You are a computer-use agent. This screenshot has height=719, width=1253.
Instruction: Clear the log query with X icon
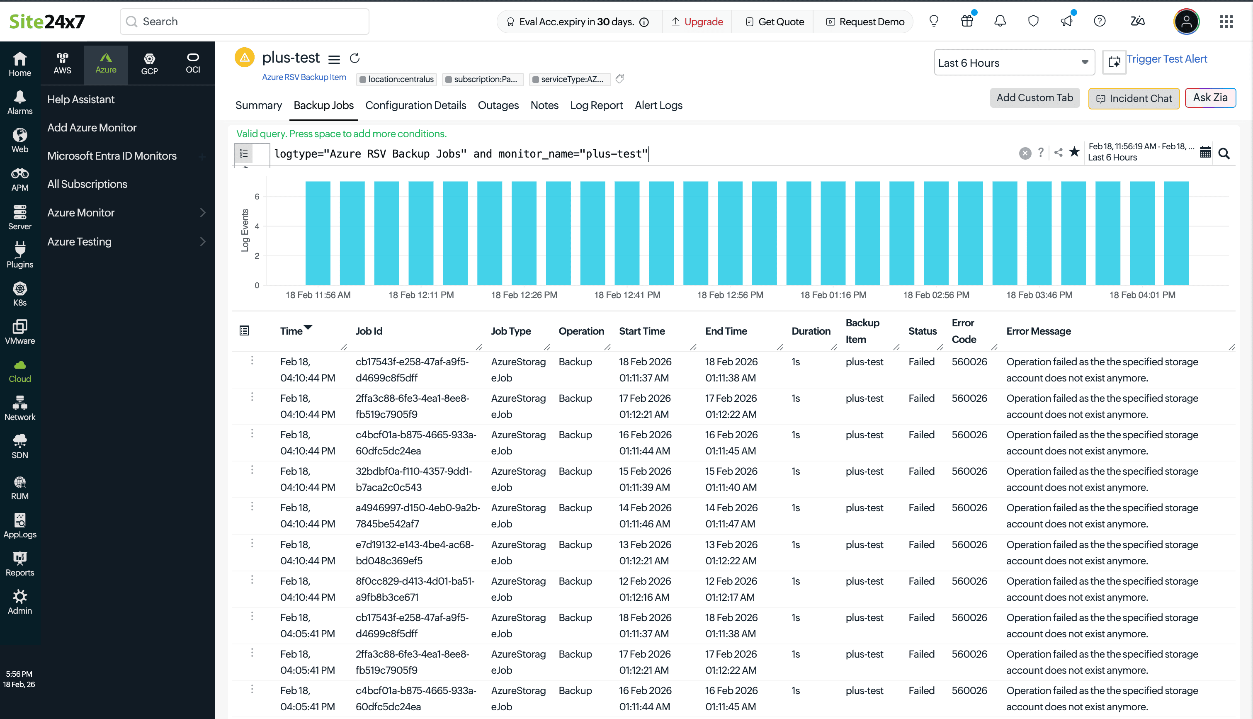(x=1025, y=153)
